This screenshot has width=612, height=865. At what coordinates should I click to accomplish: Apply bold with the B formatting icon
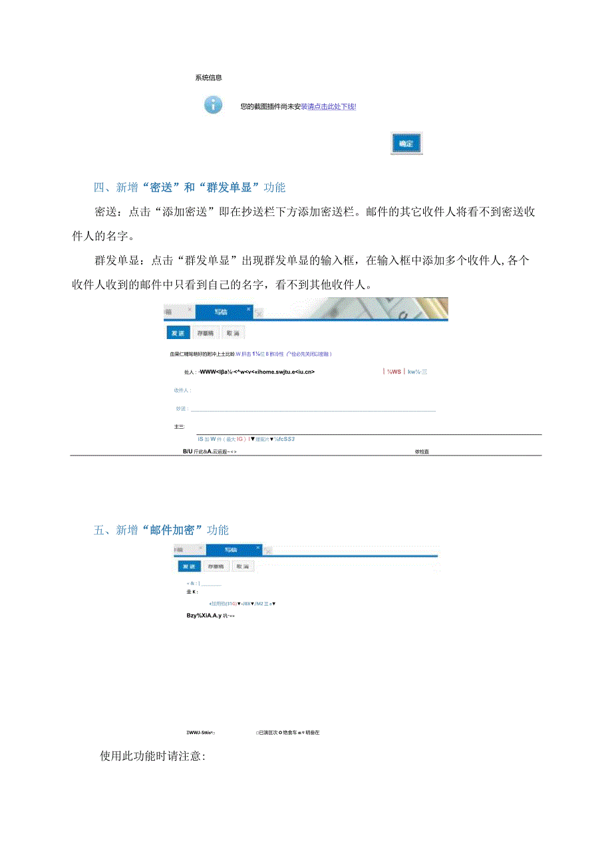tap(184, 451)
